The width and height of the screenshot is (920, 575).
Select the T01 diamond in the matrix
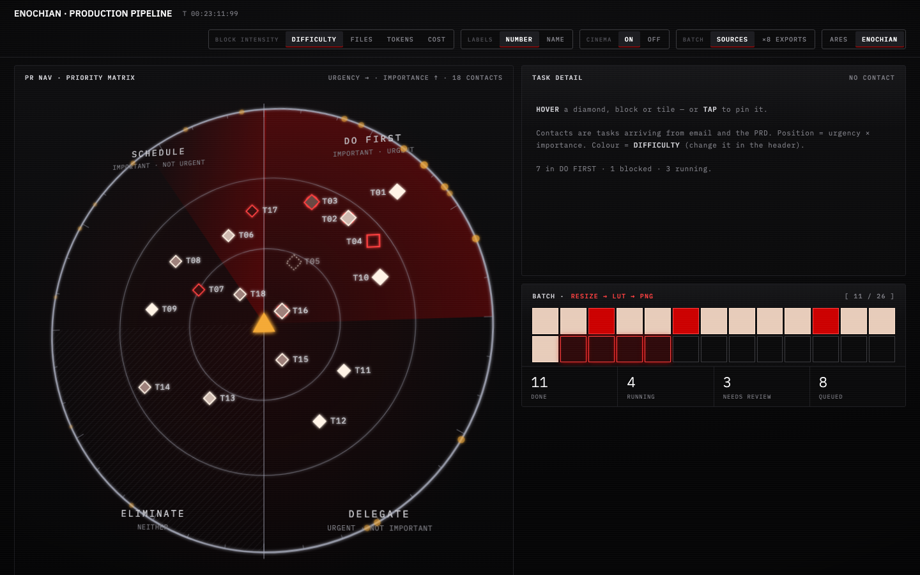pos(397,192)
